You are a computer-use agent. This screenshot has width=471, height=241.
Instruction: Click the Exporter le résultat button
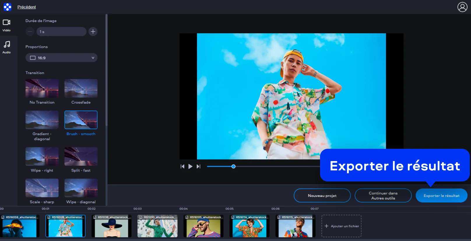tap(441, 196)
